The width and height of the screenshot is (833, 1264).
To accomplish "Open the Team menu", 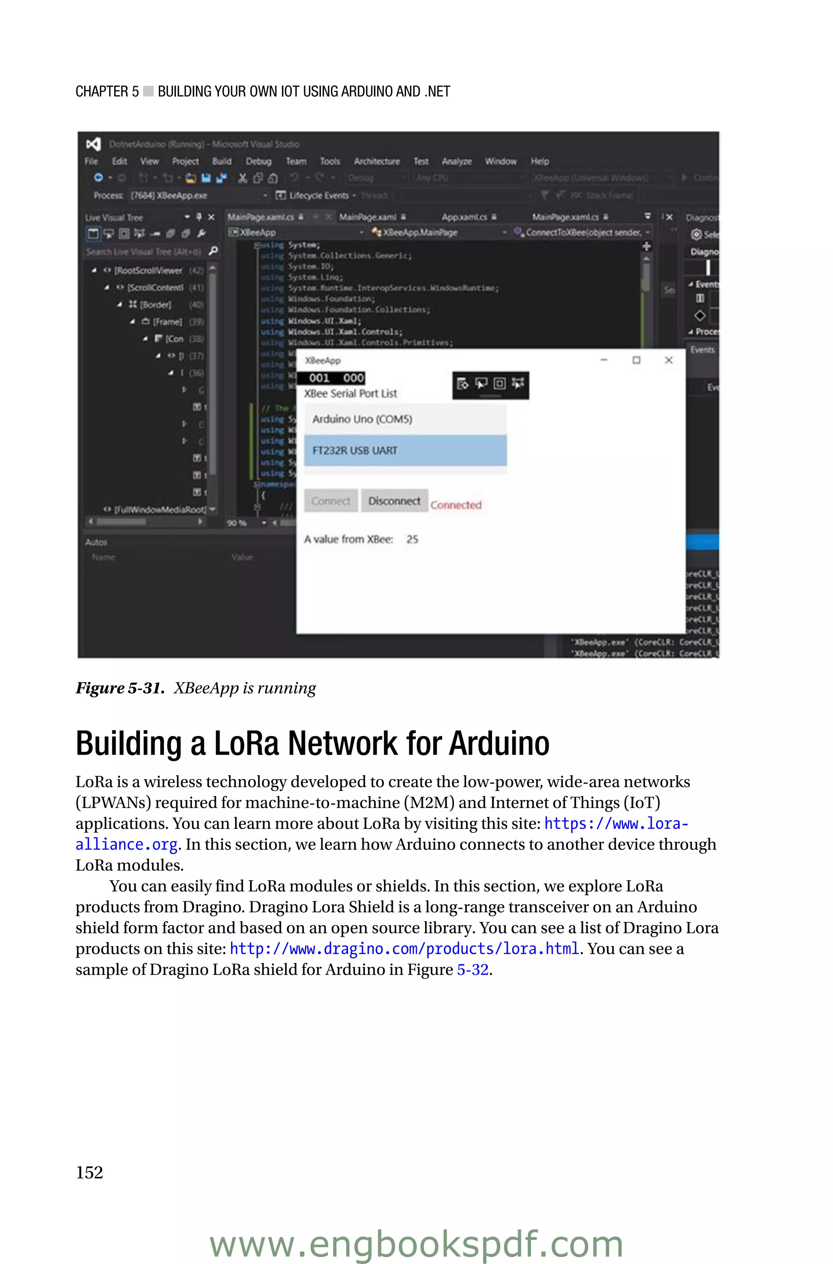I will tap(296, 161).
